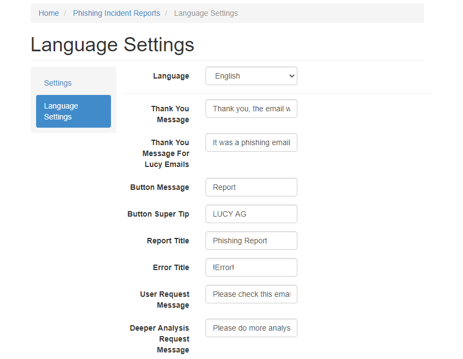Click the Button Super Tip label
The width and height of the screenshot is (463, 359).
(159, 214)
